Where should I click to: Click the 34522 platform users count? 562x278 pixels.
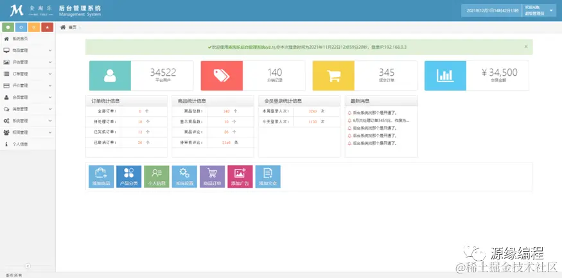[x=163, y=73]
